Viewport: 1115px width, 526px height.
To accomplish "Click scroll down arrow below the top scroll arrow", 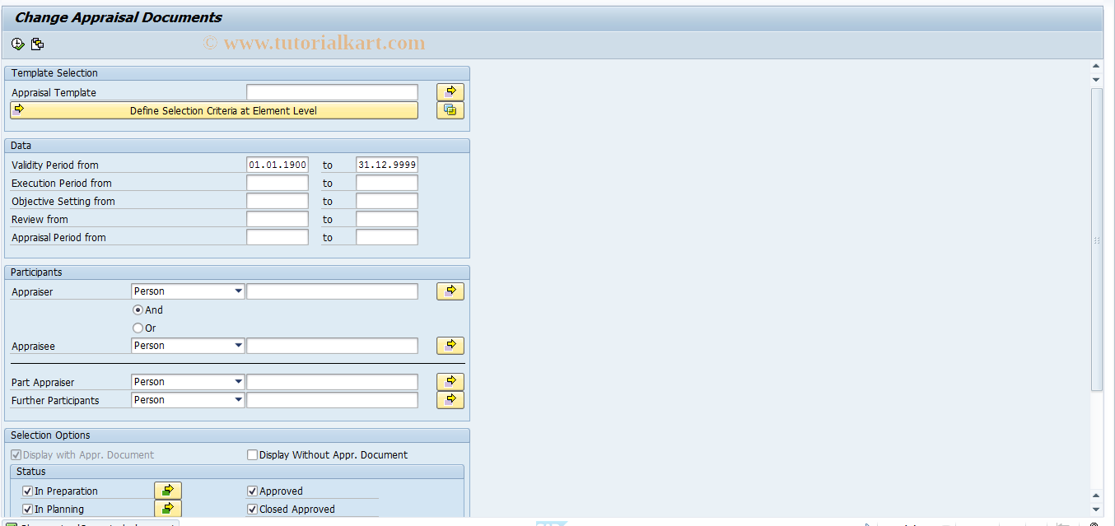I will tap(1096, 79).
